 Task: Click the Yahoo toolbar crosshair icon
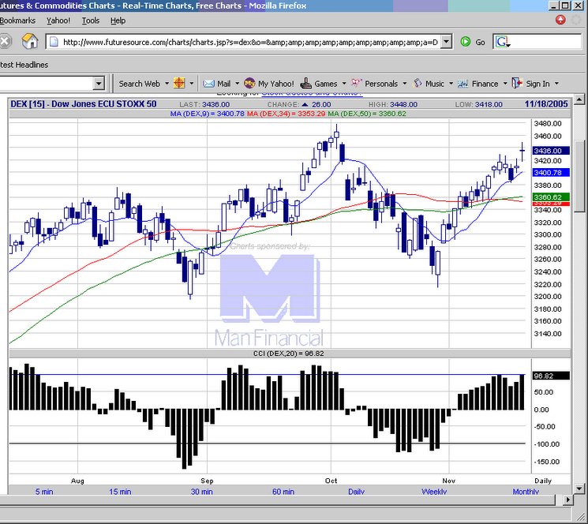click(x=179, y=83)
